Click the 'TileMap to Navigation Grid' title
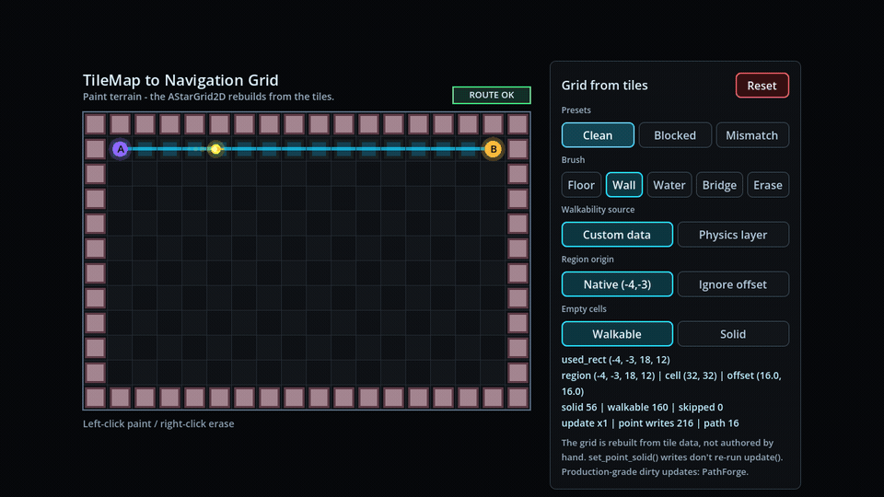The width and height of the screenshot is (884, 497). point(180,80)
